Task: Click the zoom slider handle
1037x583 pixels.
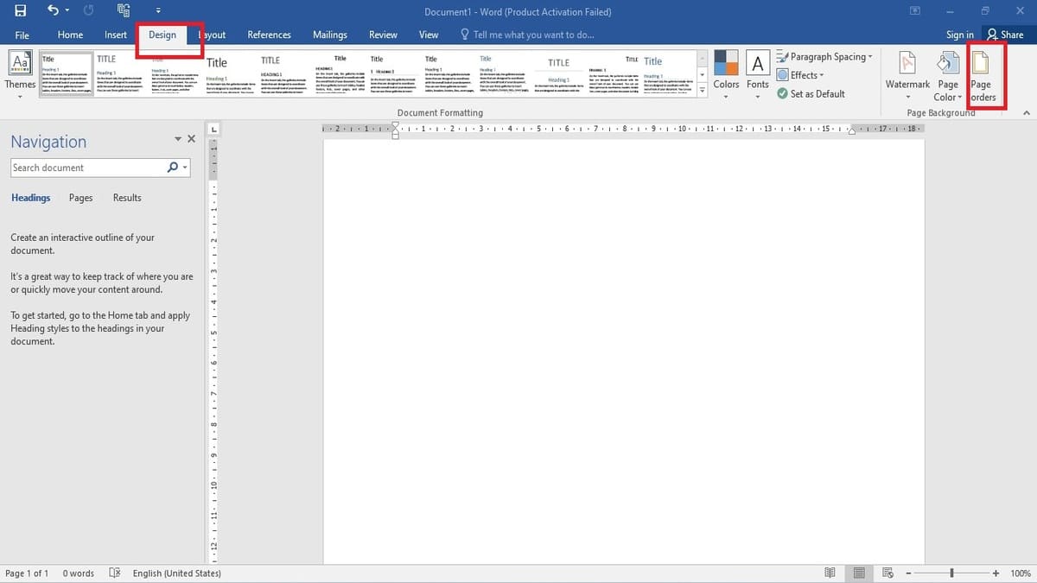Action: click(952, 573)
